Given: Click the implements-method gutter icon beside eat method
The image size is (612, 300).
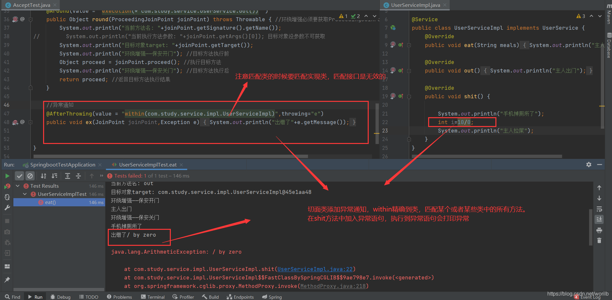Looking at the screenshot, I should 401,45.
